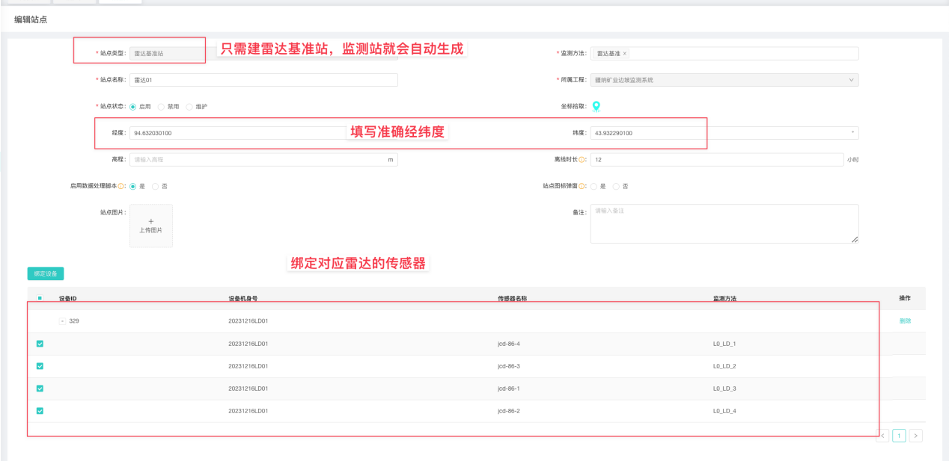Collapse the device 329 tree row
949x461 pixels.
(x=62, y=321)
